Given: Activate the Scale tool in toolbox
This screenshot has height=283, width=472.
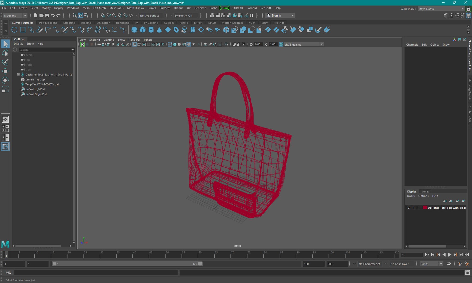Looking at the screenshot, I should (5, 89).
